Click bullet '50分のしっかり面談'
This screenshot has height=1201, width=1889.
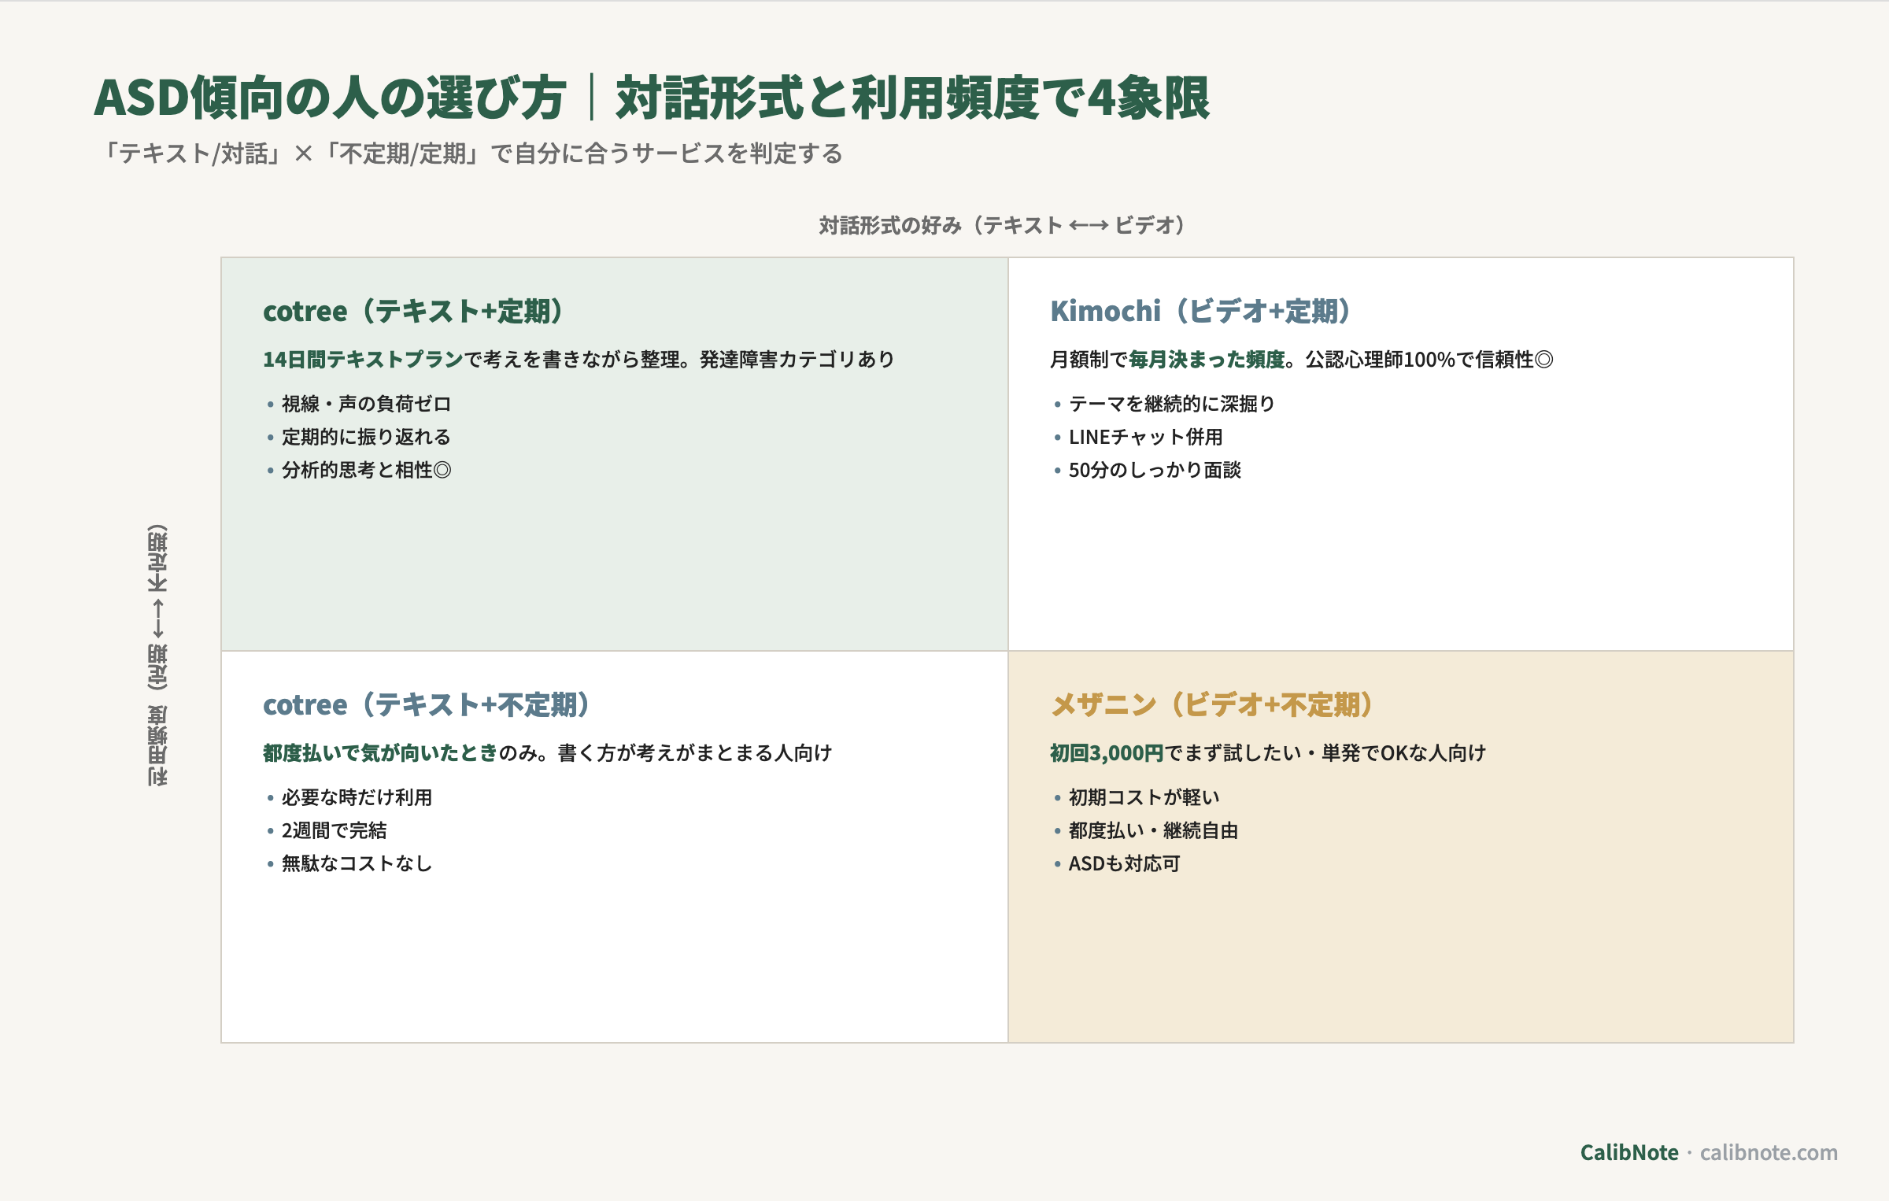(x=1155, y=470)
